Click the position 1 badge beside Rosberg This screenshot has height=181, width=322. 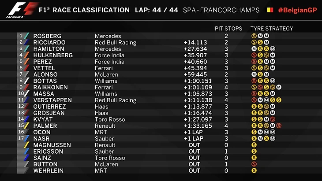tap(20, 36)
